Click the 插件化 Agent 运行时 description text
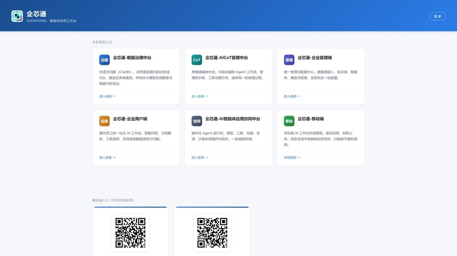The image size is (457, 256). point(226,136)
